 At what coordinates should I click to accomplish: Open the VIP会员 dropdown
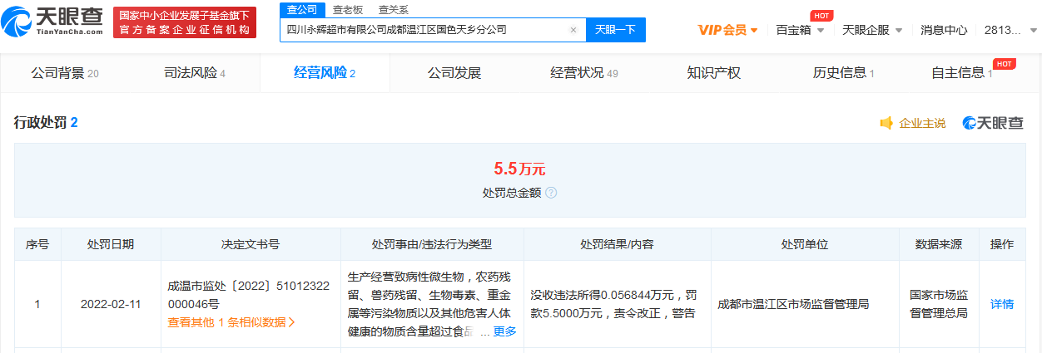[727, 30]
